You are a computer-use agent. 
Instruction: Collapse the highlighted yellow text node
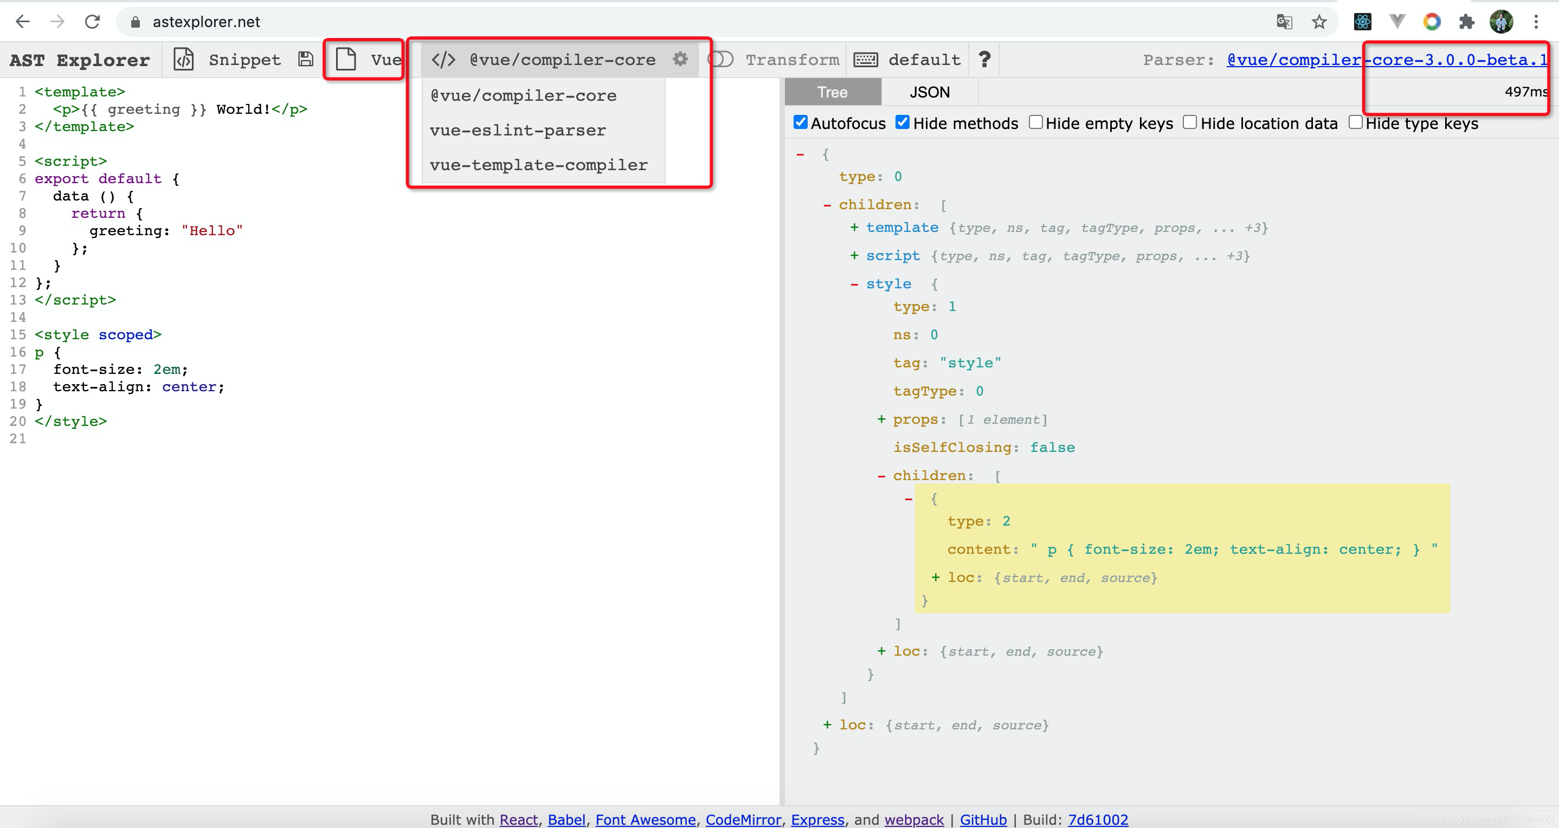tap(909, 499)
